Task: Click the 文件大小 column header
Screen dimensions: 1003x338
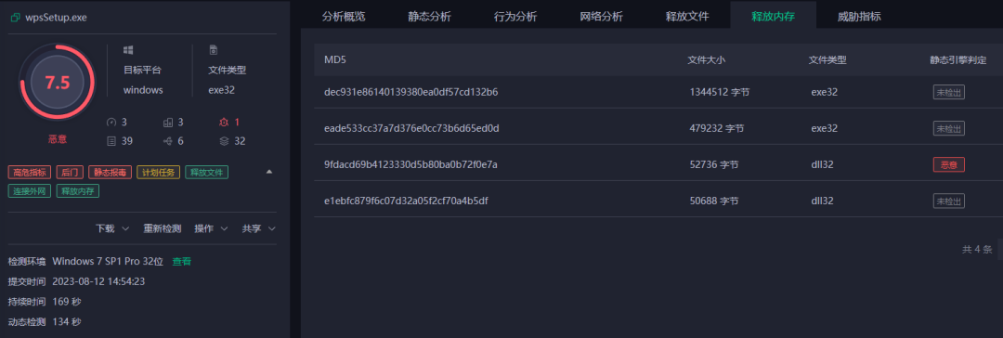Action: (x=706, y=59)
